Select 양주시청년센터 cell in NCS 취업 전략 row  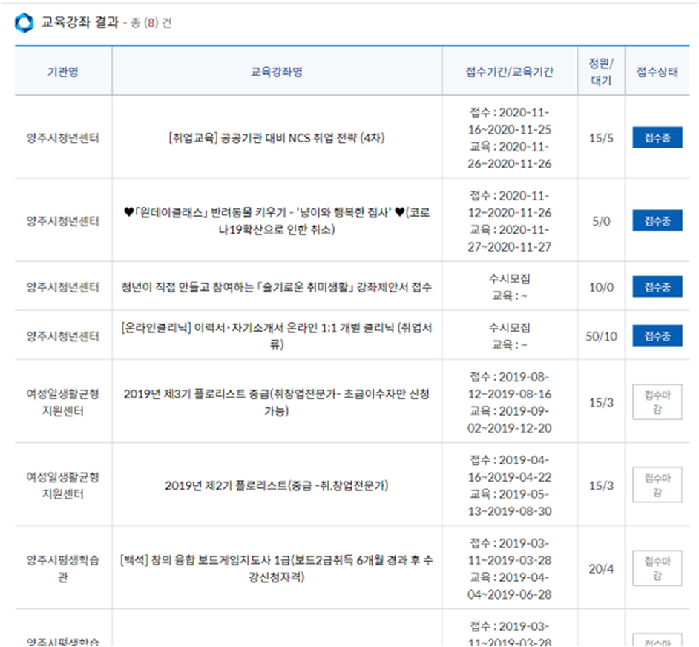[63, 138]
